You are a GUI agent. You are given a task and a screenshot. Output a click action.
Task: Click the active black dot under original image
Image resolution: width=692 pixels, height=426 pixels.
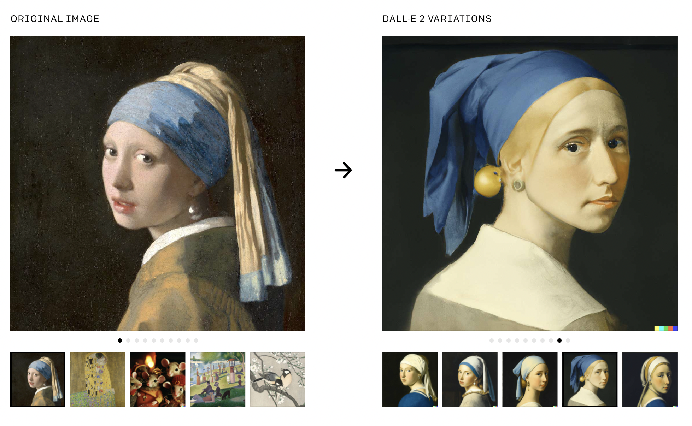(120, 341)
